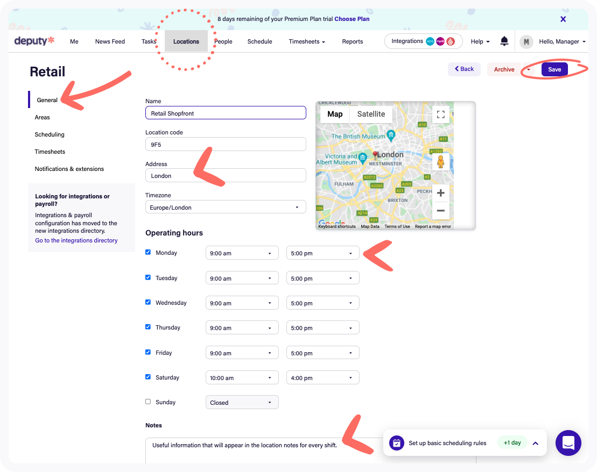Uncheck the Monday operating hours checkbox

pyautogui.click(x=148, y=252)
